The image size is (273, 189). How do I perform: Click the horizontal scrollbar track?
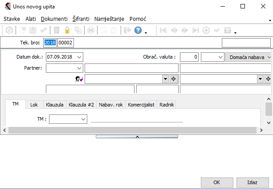(134, 130)
